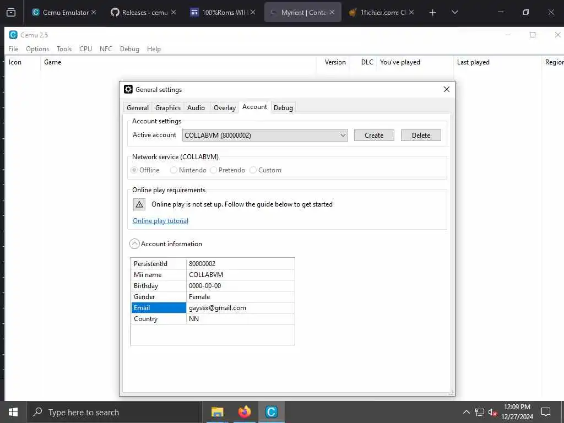
Task: Open a new browser tab
Action: pyautogui.click(x=433, y=13)
